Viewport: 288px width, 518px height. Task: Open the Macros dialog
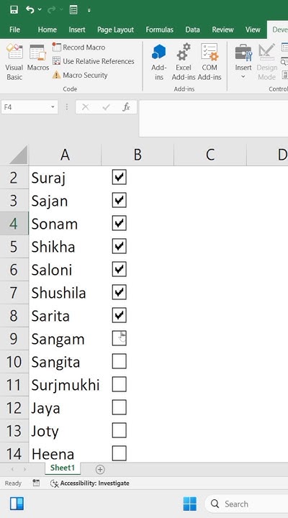(38, 58)
